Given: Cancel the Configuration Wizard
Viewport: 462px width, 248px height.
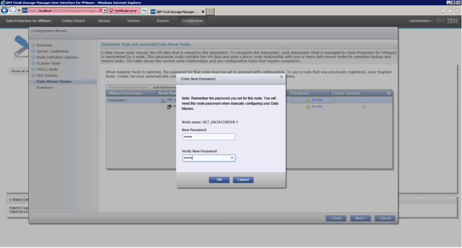Looking at the screenshot, I should [x=385, y=218].
